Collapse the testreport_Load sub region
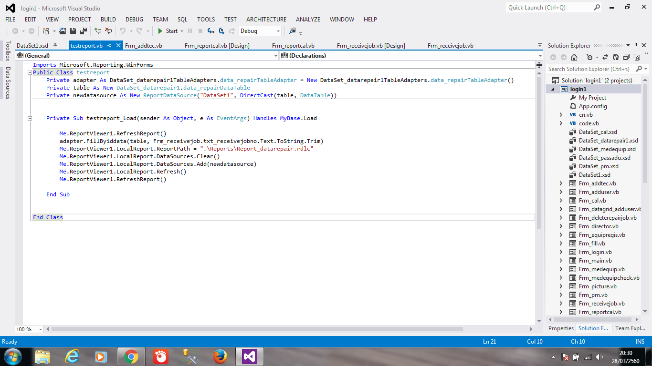This screenshot has width=652, height=366. (x=30, y=118)
